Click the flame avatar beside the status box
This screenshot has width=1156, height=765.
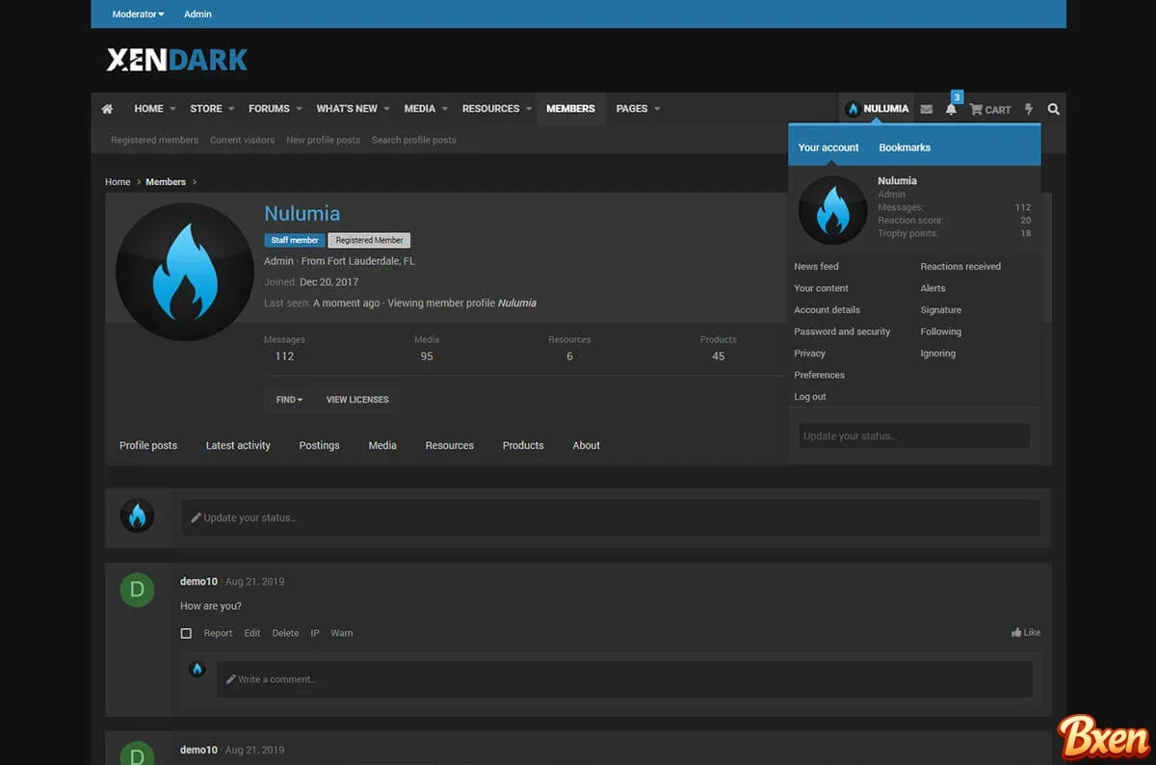[x=138, y=515]
